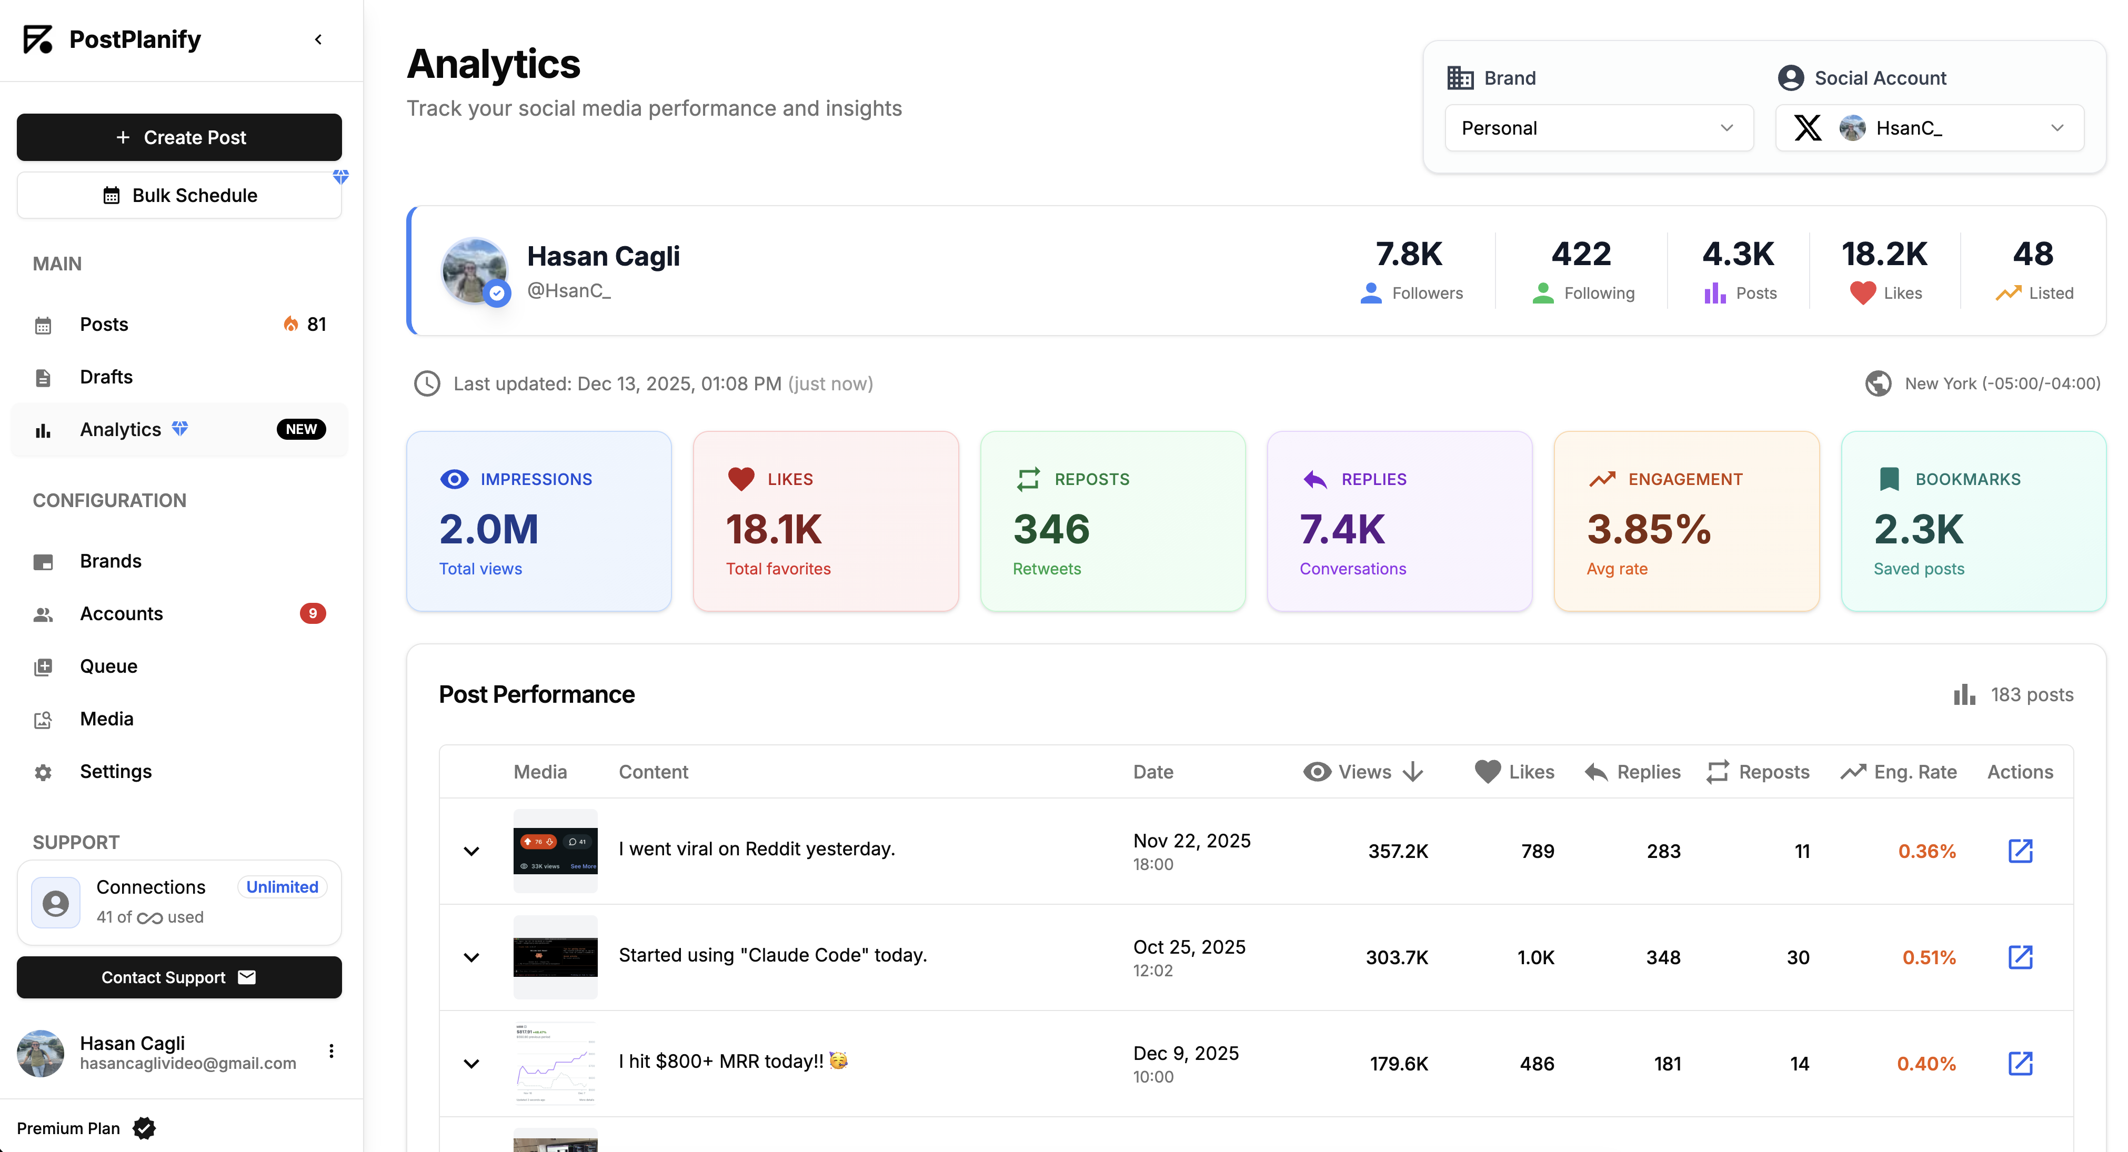Click the verified badge on profile avatar
Image resolution: width=2128 pixels, height=1152 pixels.
(496, 292)
